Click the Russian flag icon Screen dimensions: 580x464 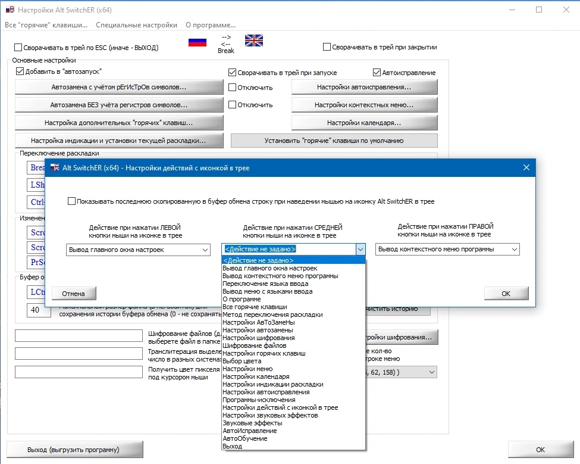pos(197,42)
